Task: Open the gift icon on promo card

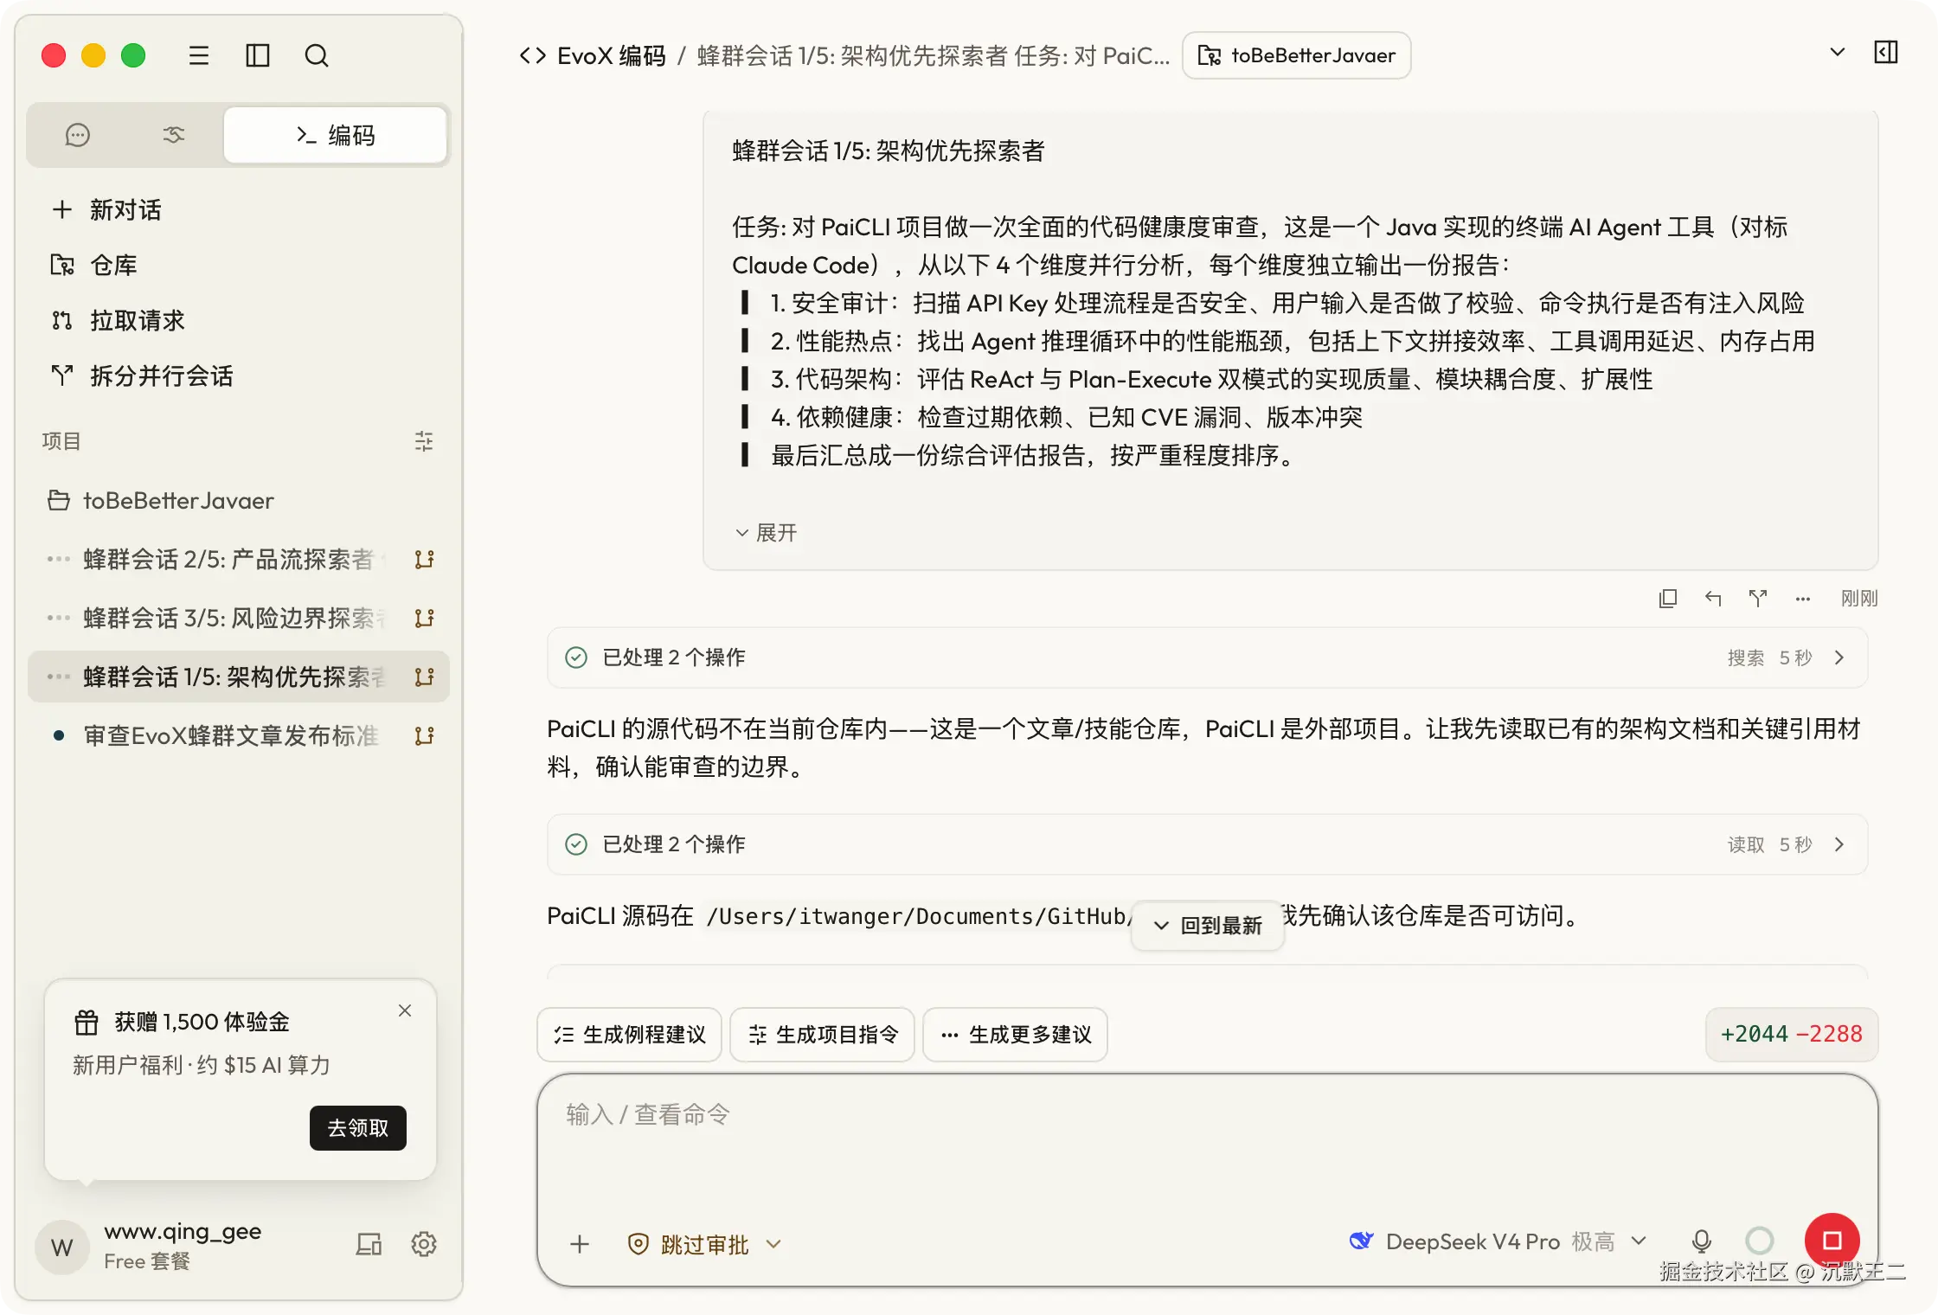Action: coord(87,1022)
